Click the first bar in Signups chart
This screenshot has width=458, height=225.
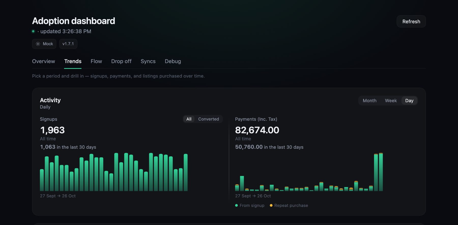(42, 180)
